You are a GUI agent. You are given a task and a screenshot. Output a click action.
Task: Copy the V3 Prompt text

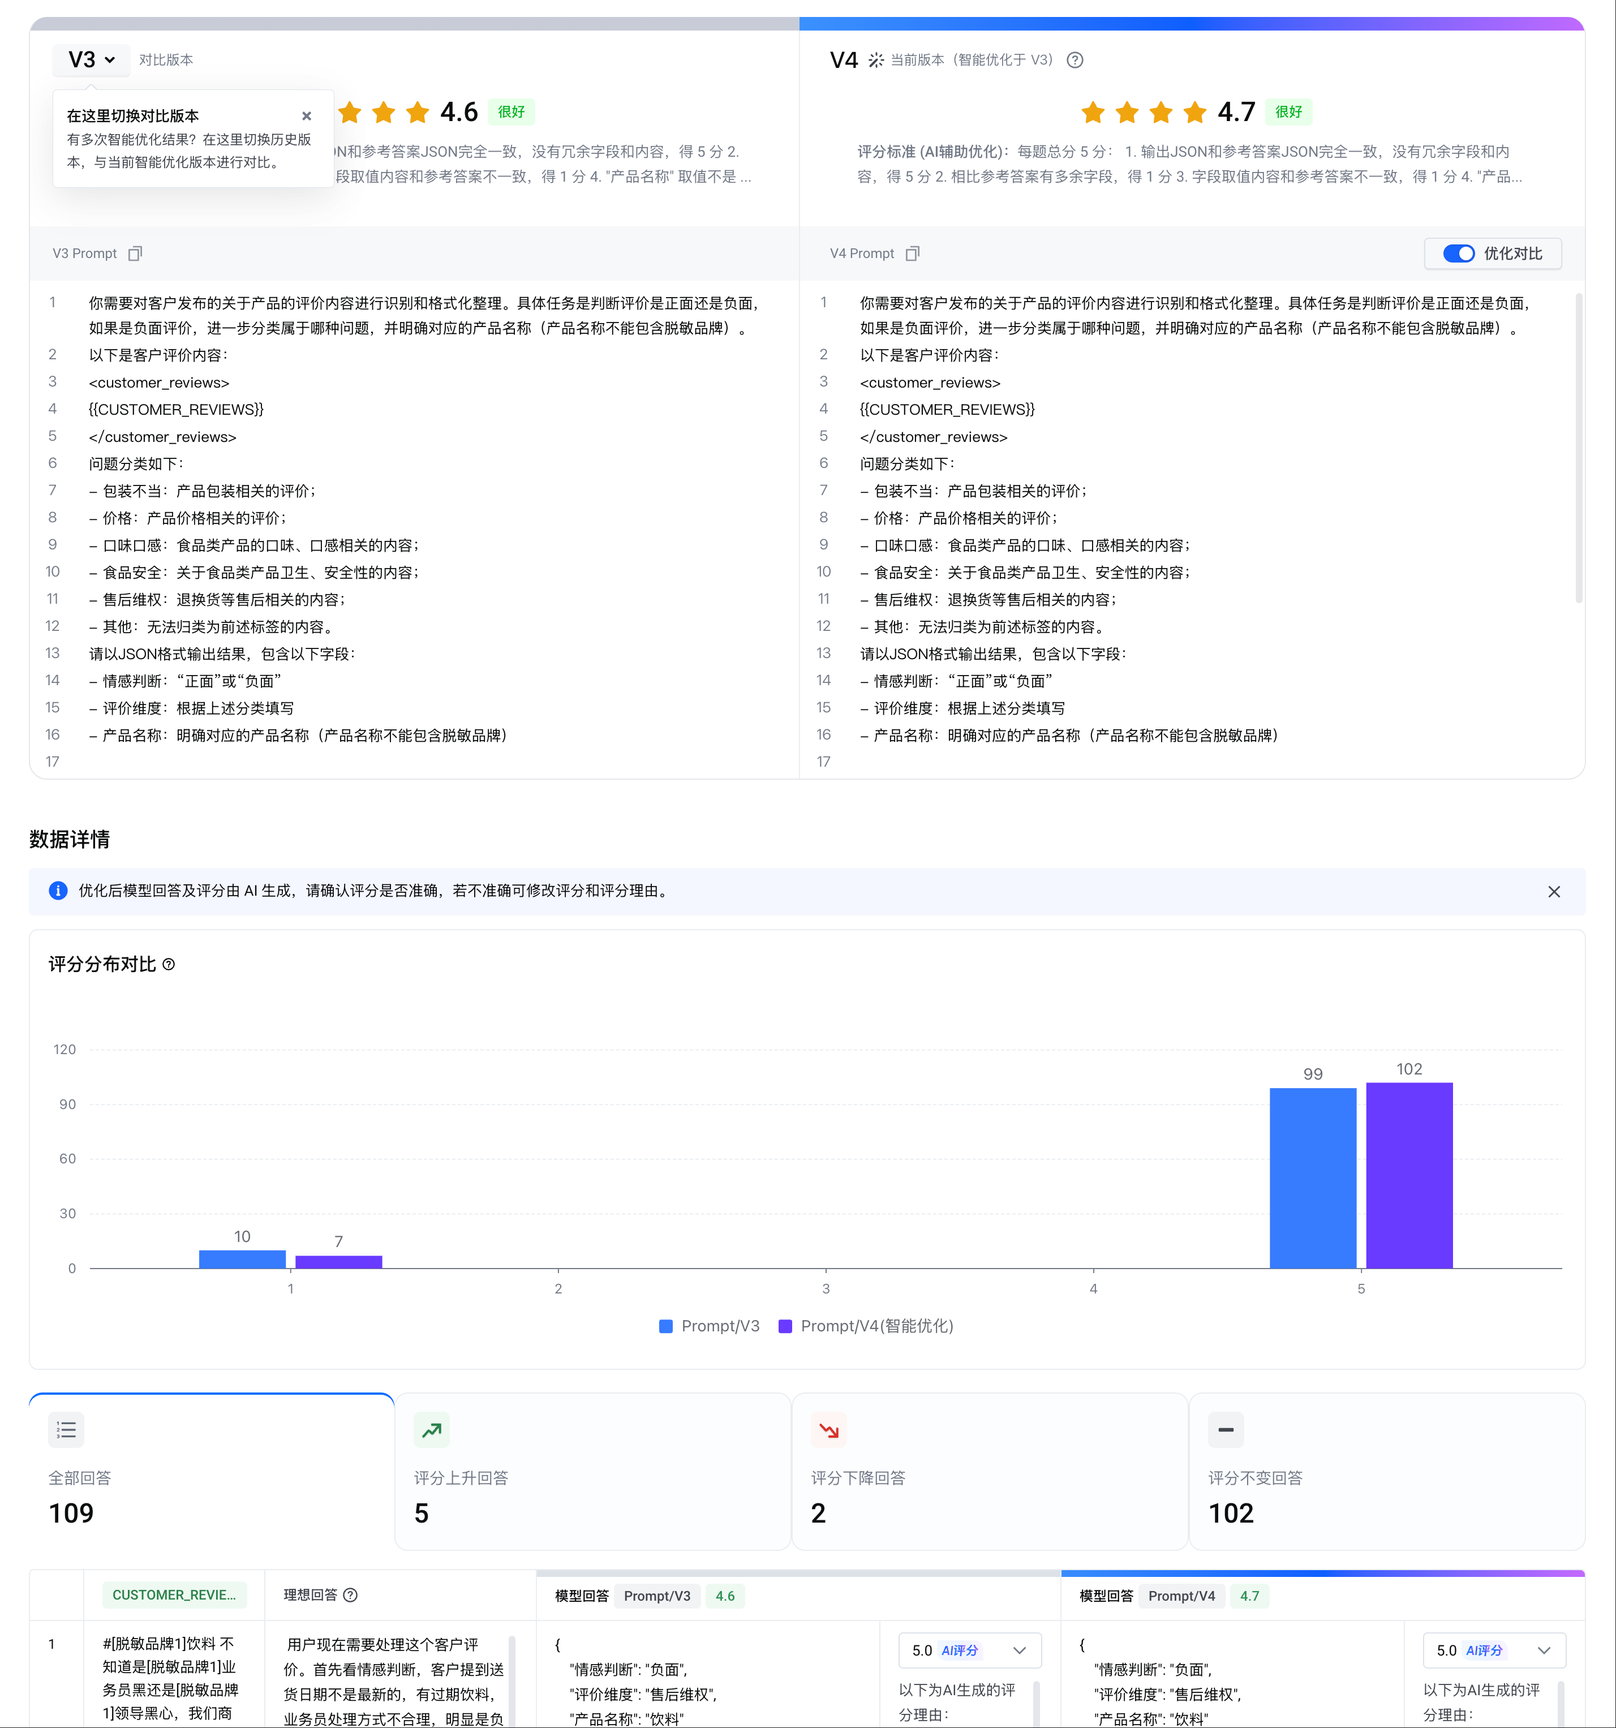coord(135,254)
